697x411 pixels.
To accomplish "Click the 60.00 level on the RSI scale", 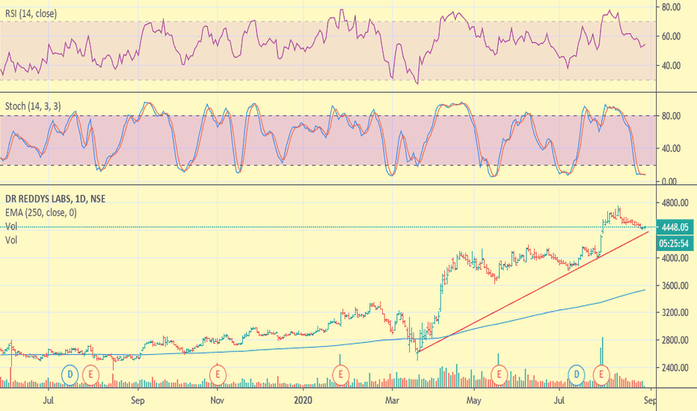I will point(672,37).
